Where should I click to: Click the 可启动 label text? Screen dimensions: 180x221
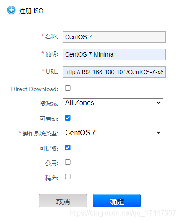coord(49,119)
